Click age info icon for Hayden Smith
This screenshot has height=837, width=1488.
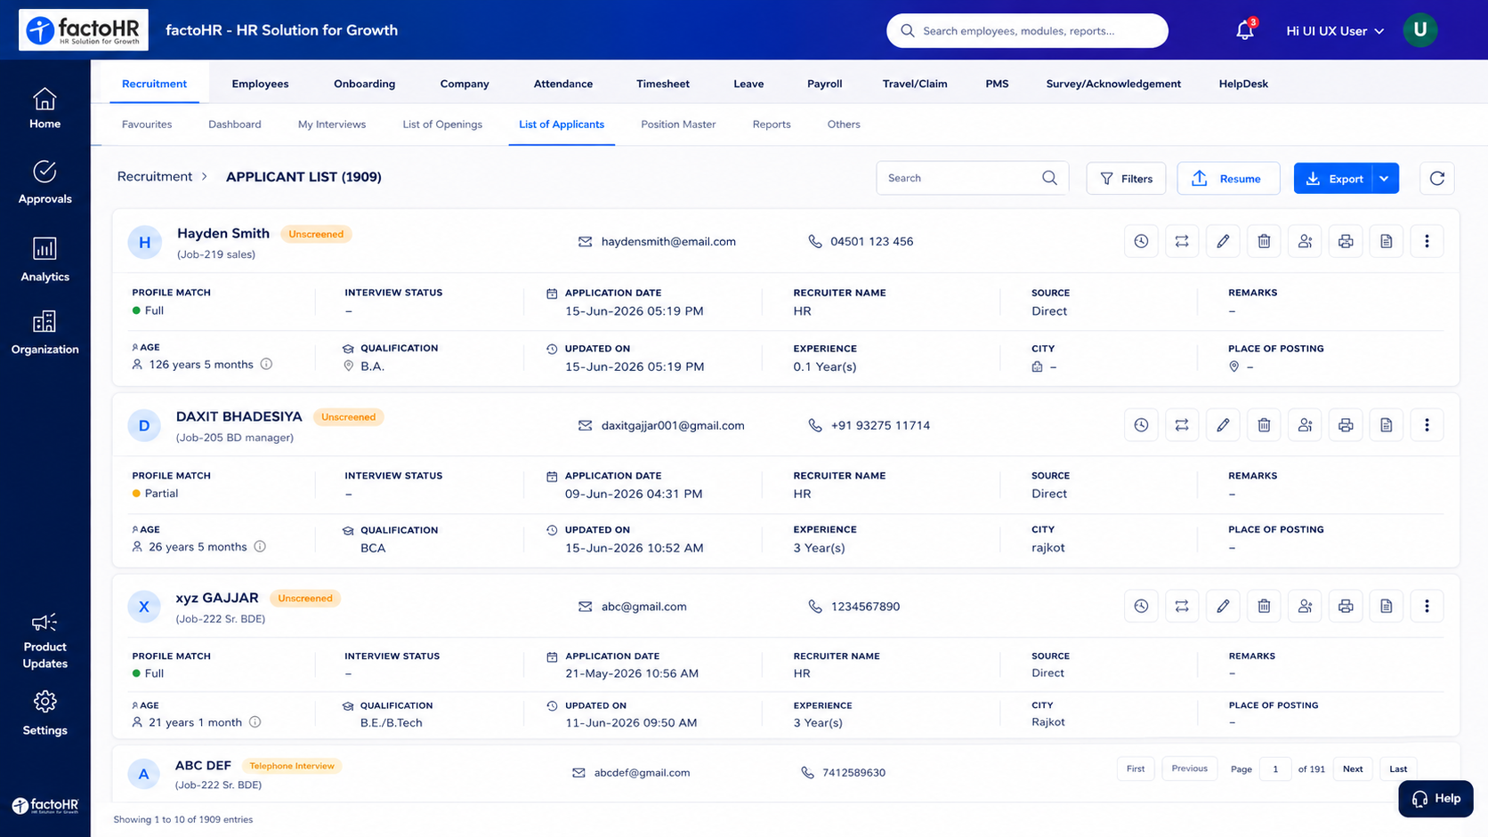pos(266,364)
